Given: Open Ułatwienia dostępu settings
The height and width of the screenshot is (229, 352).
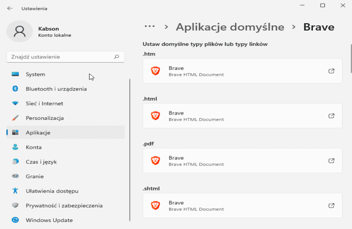Looking at the screenshot, I should click(x=66, y=191).
